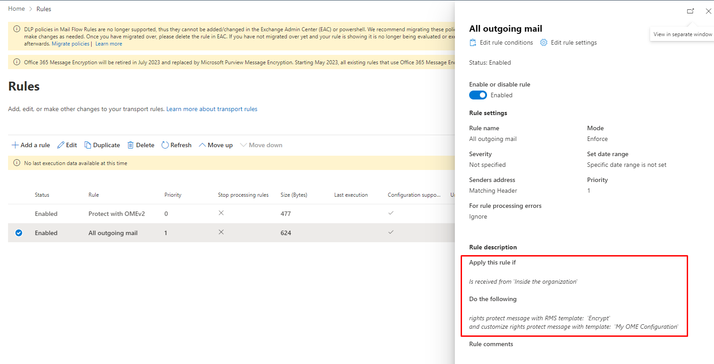Click the Delete trash icon
Screen dimensions: 714x364
tap(130, 145)
